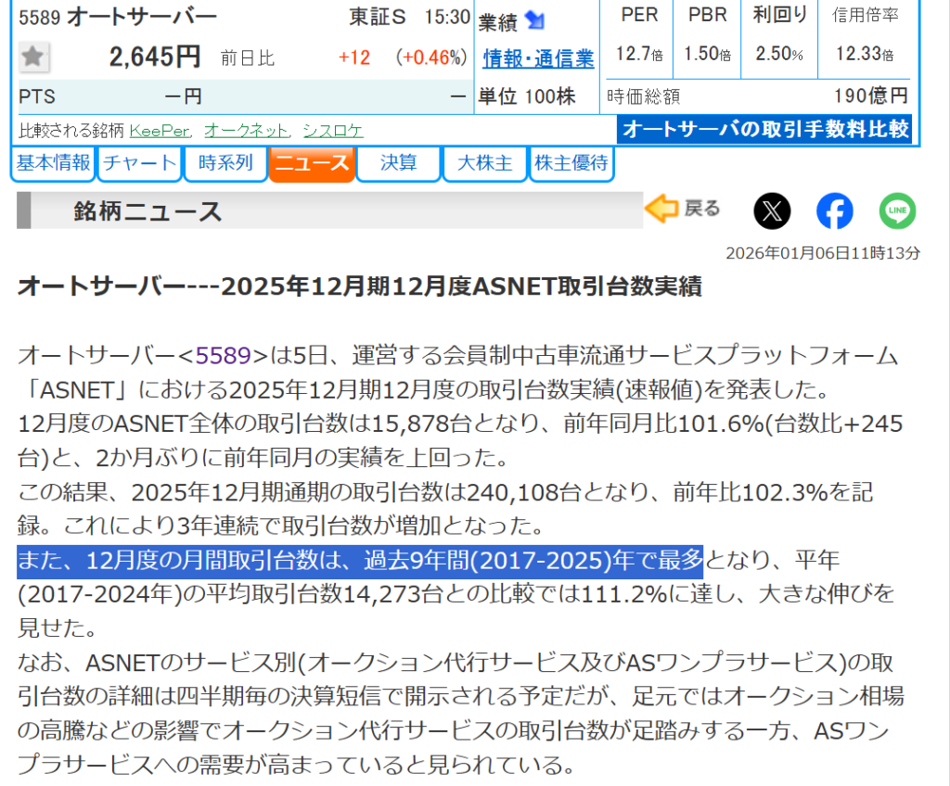Open the 情報・通信業 sector link

pos(538,58)
